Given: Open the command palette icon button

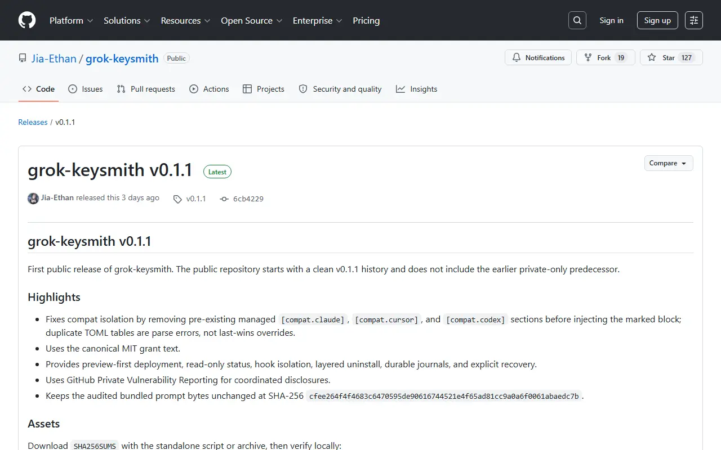Looking at the screenshot, I should pyautogui.click(x=694, y=20).
